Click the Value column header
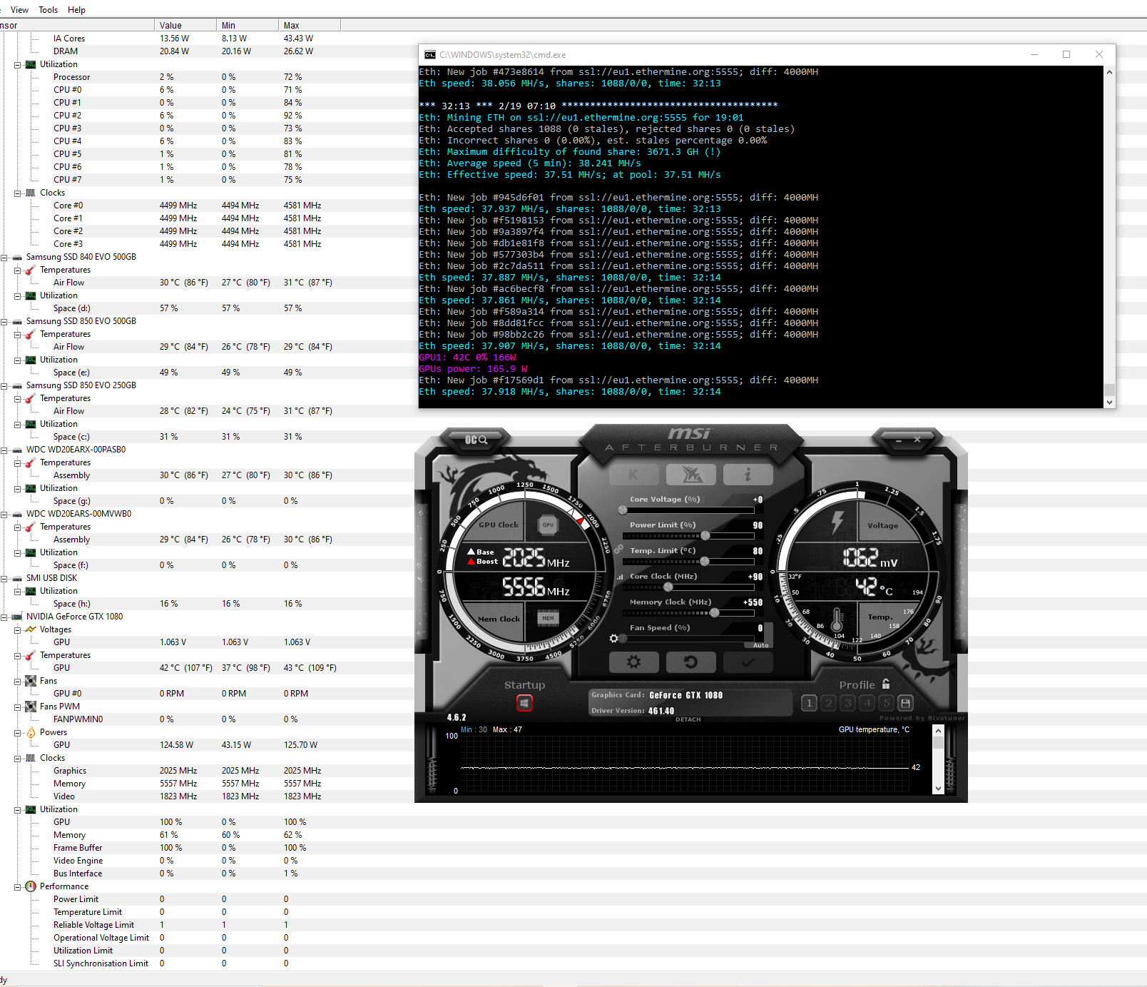Viewport: 1147px width, 987px height. [x=185, y=26]
